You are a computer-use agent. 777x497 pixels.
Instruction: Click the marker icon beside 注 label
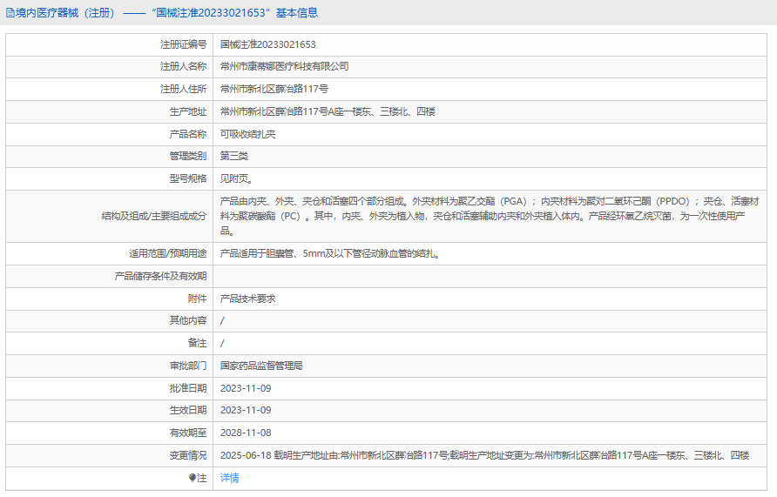[x=193, y=478]
